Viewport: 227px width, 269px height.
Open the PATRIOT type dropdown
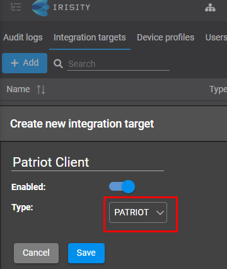[x=138, y=212]
